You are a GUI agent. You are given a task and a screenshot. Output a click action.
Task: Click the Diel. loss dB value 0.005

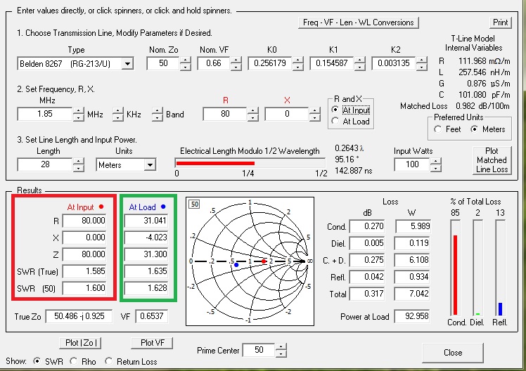(x=367, y=243)
